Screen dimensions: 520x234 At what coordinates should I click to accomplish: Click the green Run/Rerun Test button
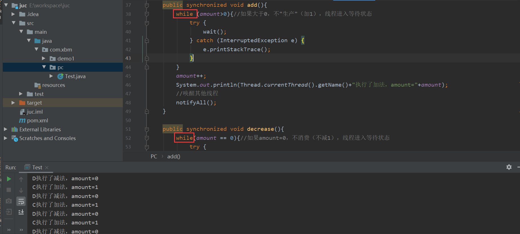[9, 179]
